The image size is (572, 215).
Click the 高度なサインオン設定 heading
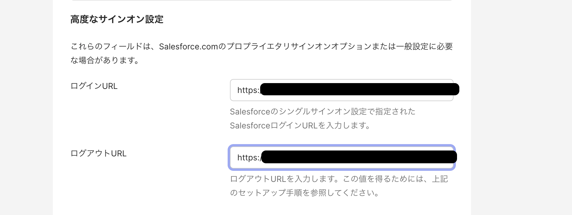coord(117,20)
